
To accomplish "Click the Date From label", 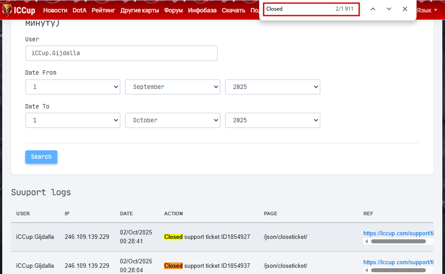I will coord(41,73).
